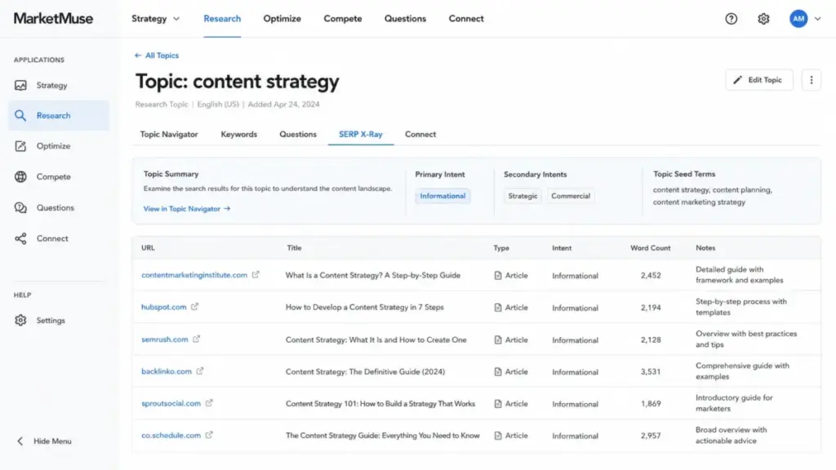Image resolution: width=836 pixels, height=470 pixels.
Task: Click the Type column header
Action: pos(501,248)
